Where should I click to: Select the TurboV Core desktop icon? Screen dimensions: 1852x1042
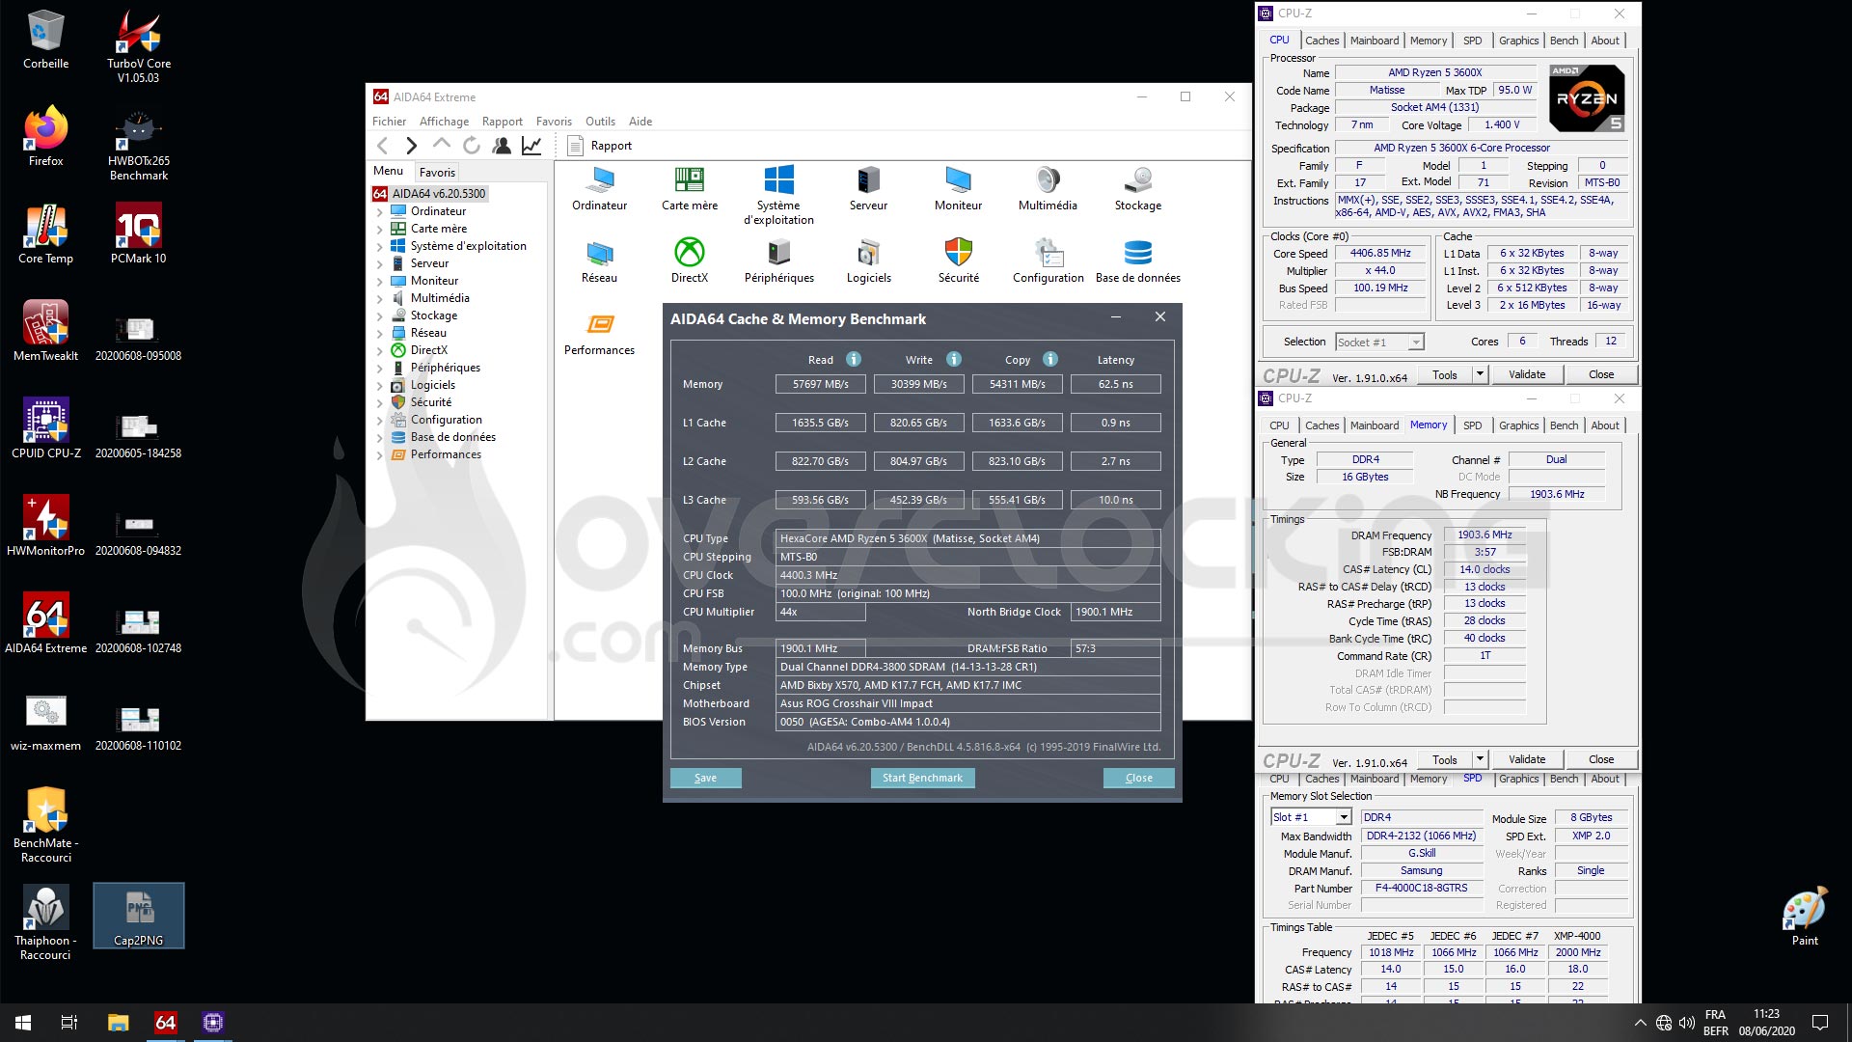tap(139, 46)
